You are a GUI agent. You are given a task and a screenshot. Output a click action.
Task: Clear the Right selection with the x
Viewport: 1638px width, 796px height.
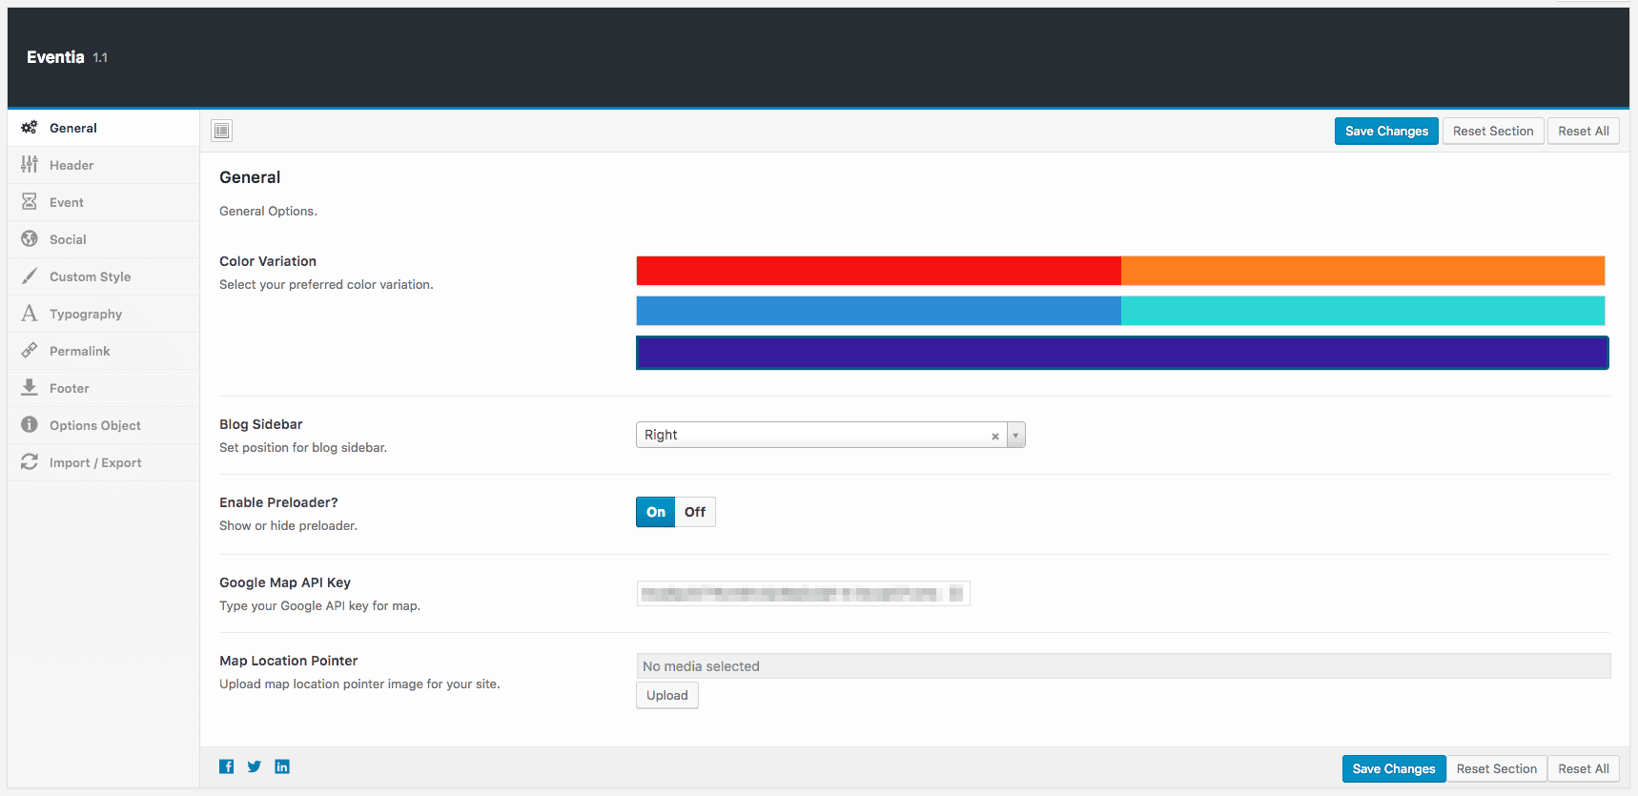tap(994, 436)
